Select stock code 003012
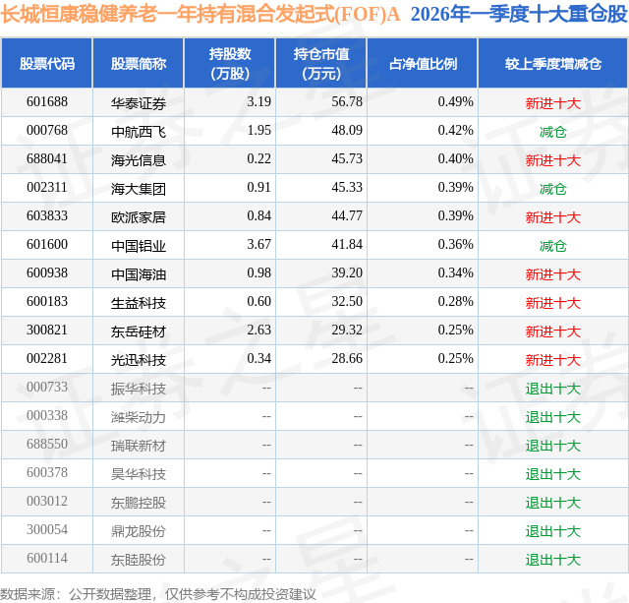Viewport: 629px width, 603px height. pos(47,501)
